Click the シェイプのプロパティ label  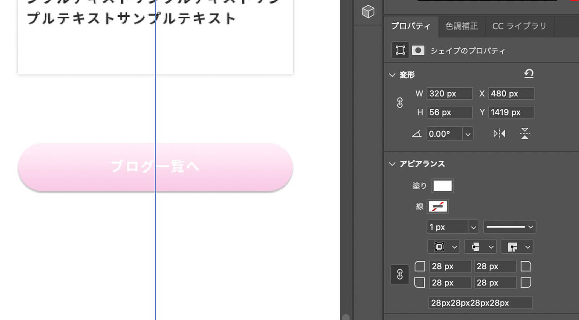pyautogui.click(x=468, y=51)
